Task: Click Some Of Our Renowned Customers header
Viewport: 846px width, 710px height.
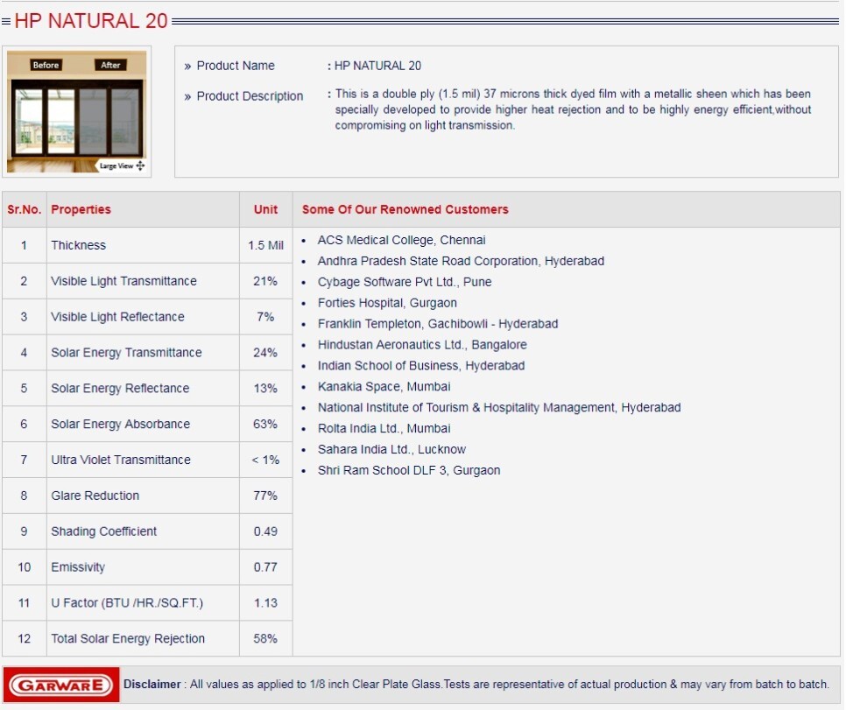Action: 405,209
